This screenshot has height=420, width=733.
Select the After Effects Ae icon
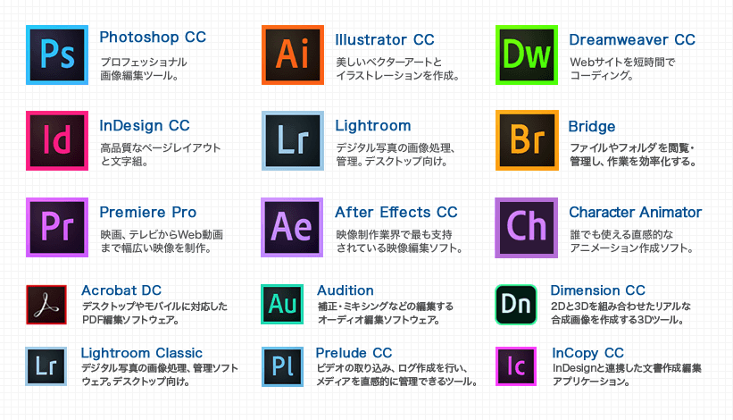tap(292, 228)
